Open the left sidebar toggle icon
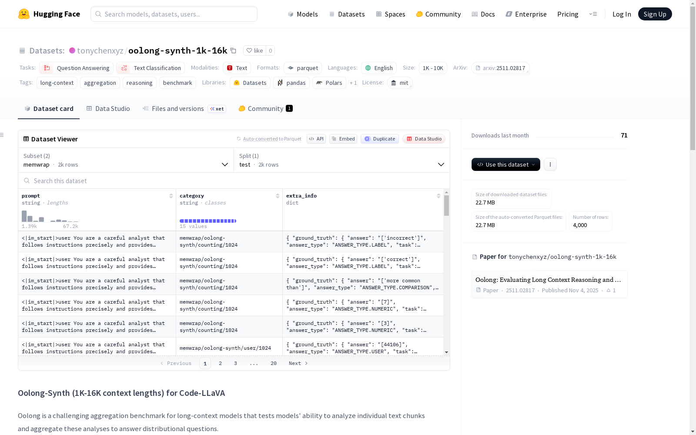This screenshot has height=435, width=696. [2, 135]
